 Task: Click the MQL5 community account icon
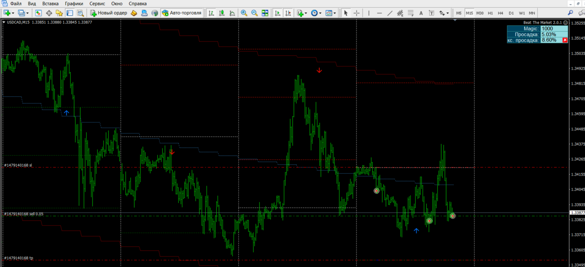[144, 13]
